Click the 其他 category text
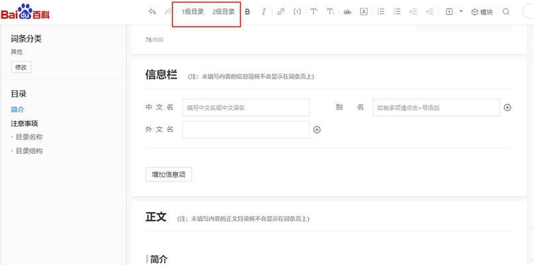534x265 pixels. [x=17, y=52]
